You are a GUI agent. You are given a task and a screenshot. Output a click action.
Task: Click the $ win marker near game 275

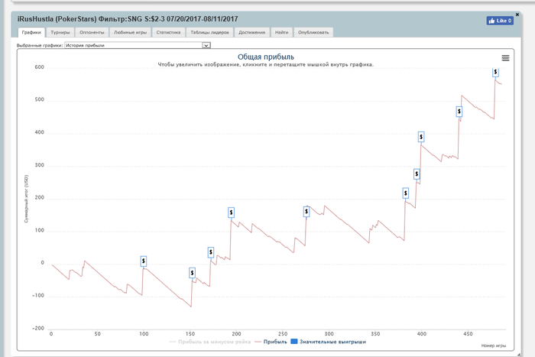(306, 212)
